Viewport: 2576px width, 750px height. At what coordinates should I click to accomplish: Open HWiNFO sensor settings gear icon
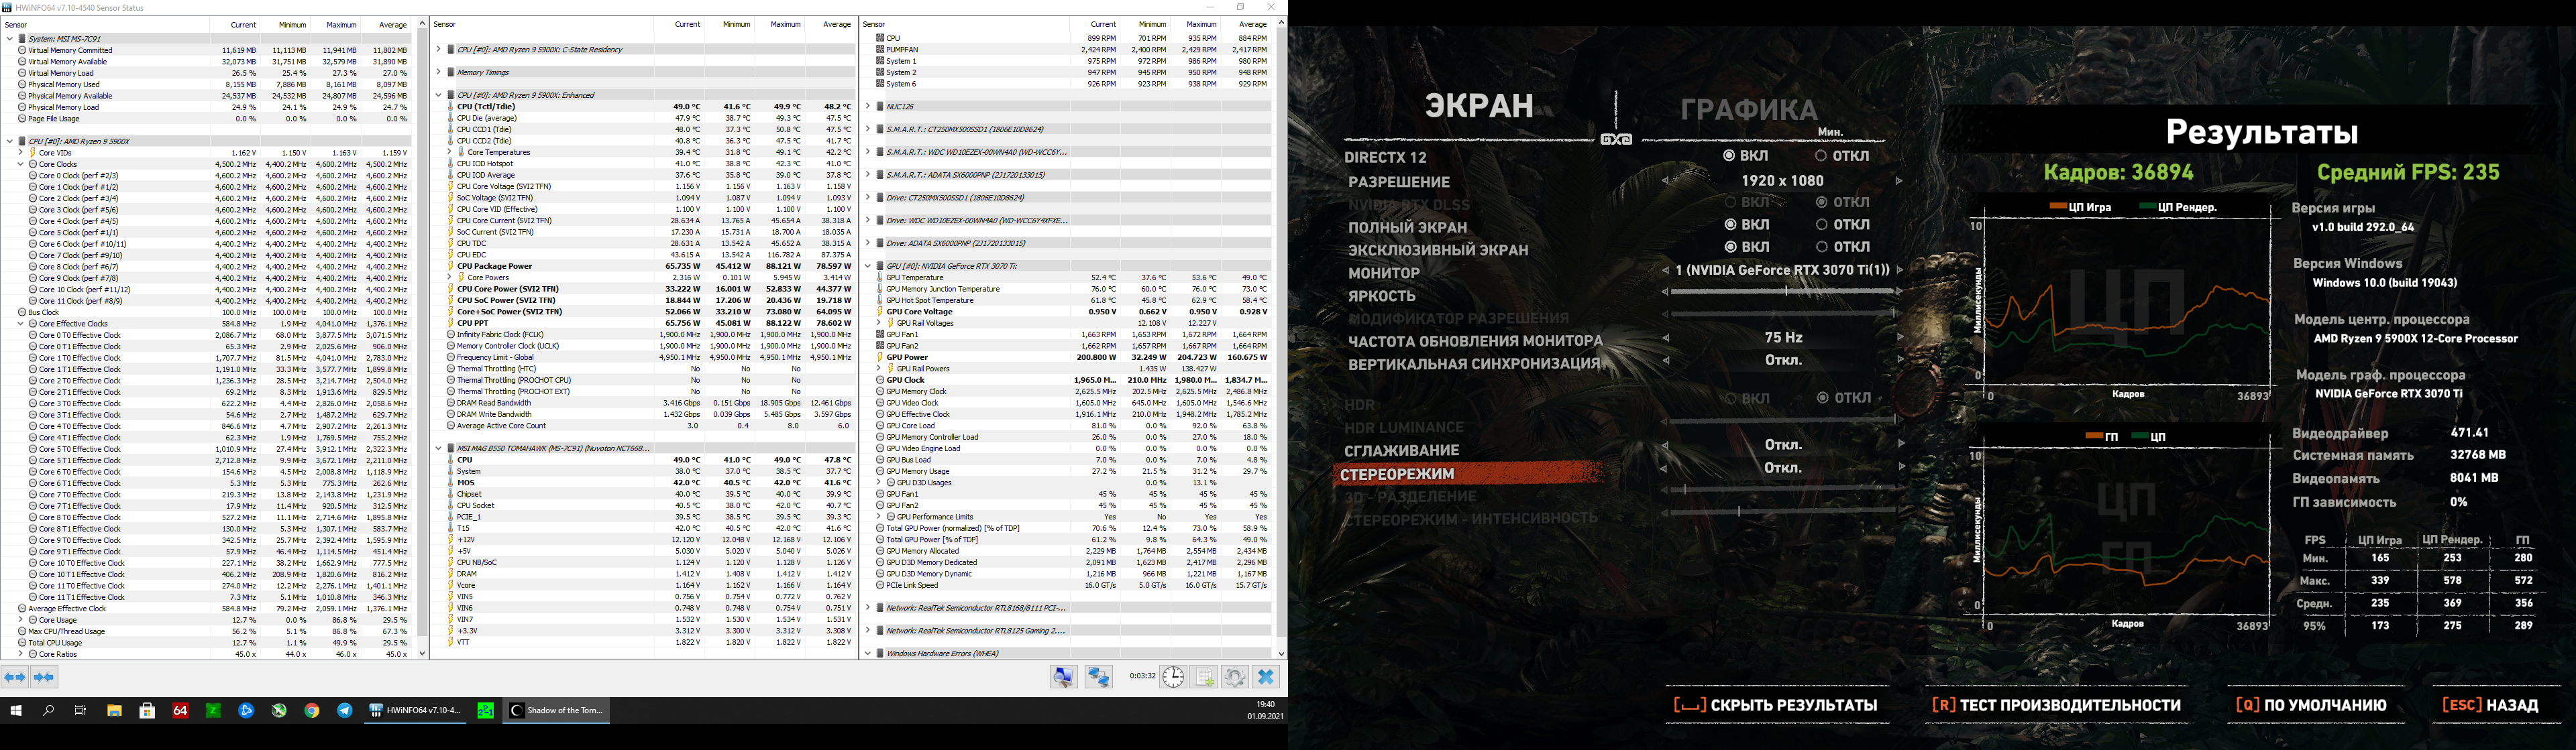coord(1235,677)
